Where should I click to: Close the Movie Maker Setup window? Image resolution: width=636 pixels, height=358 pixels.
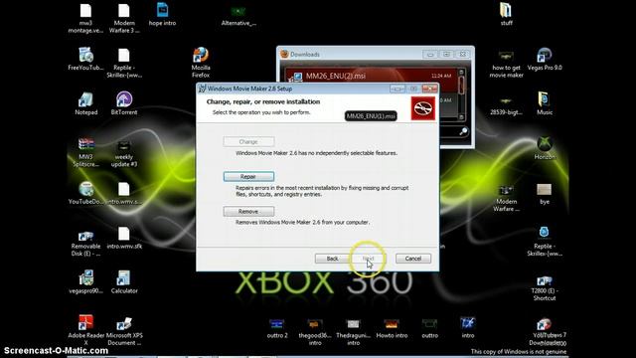(429, 89)
